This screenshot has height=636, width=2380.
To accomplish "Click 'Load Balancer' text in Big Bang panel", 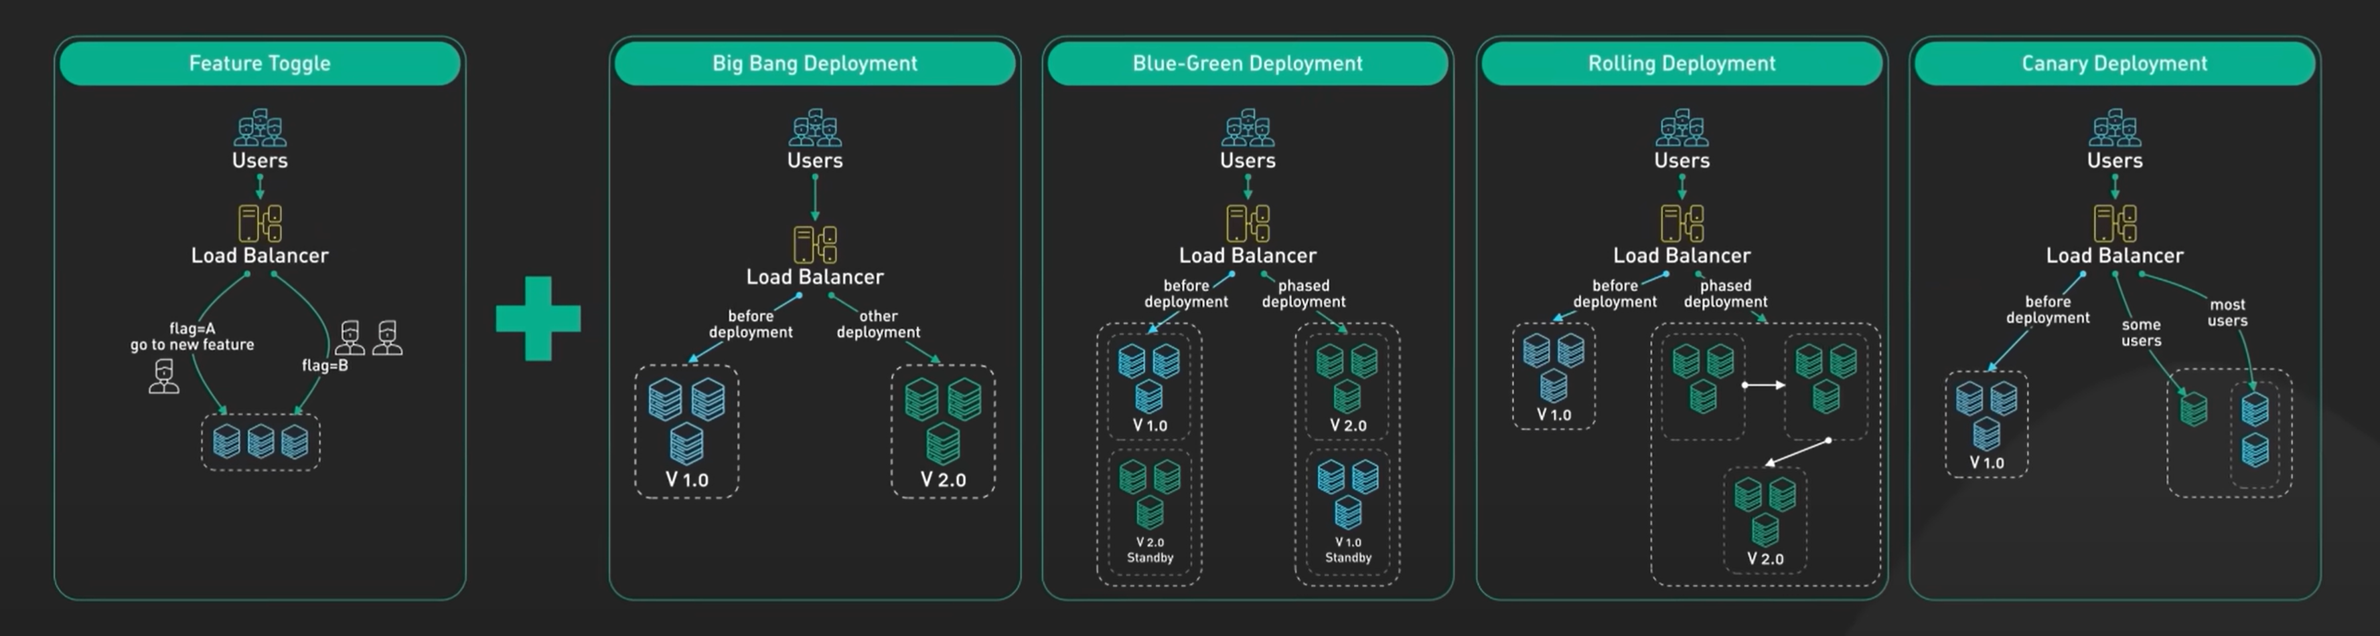I will pos(815,277).
